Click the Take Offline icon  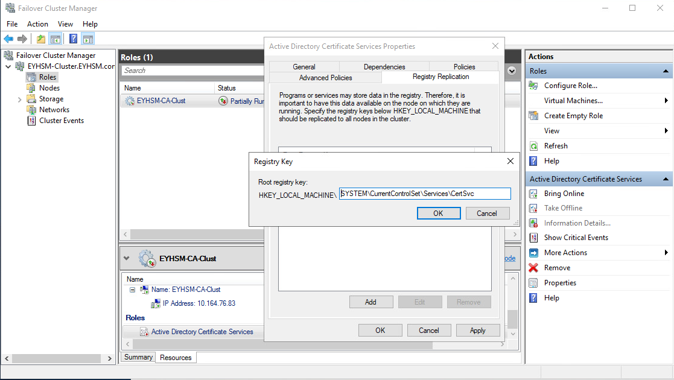(x=533, y=208)
